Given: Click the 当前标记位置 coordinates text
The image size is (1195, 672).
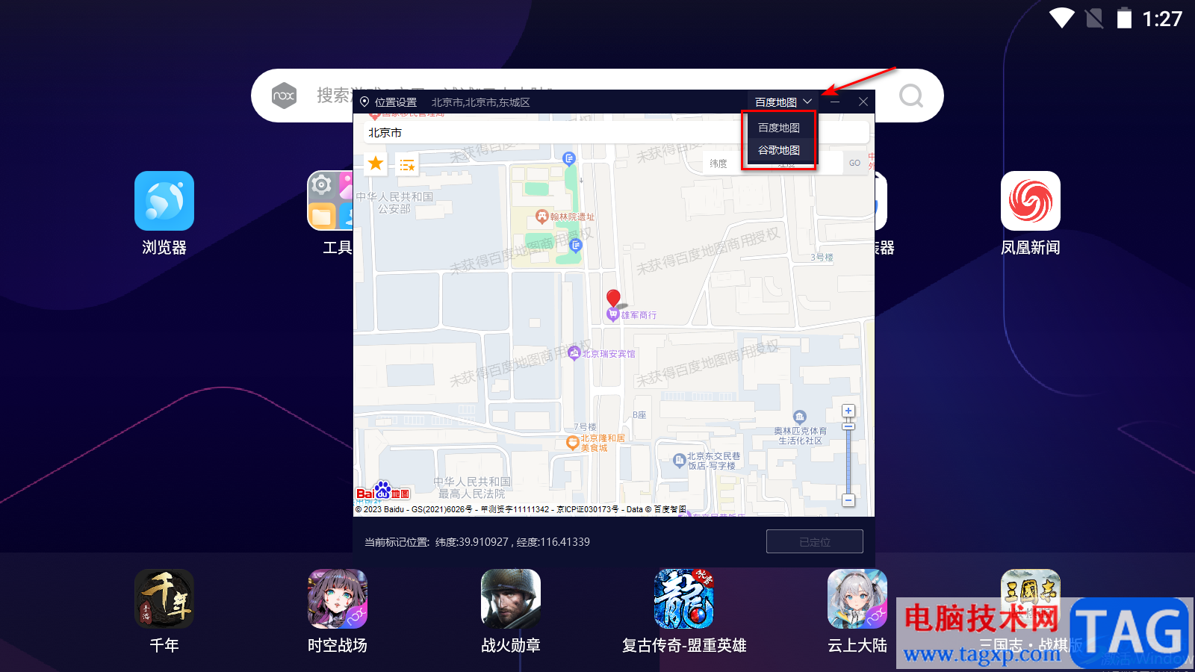Looking at the screenshot, I should [x=477, y=542].
